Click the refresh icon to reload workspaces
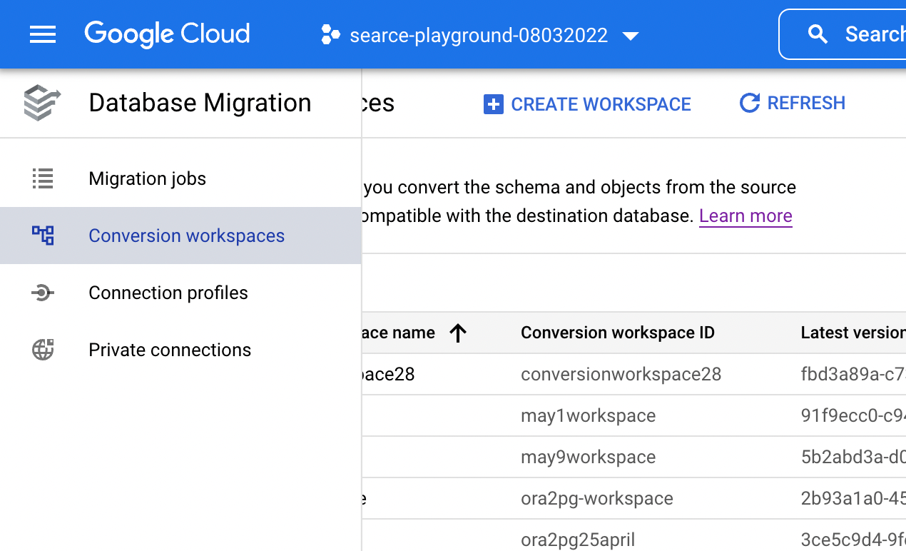Image resolution: width=906 pixels, height=551 pixels. (749, 103)
